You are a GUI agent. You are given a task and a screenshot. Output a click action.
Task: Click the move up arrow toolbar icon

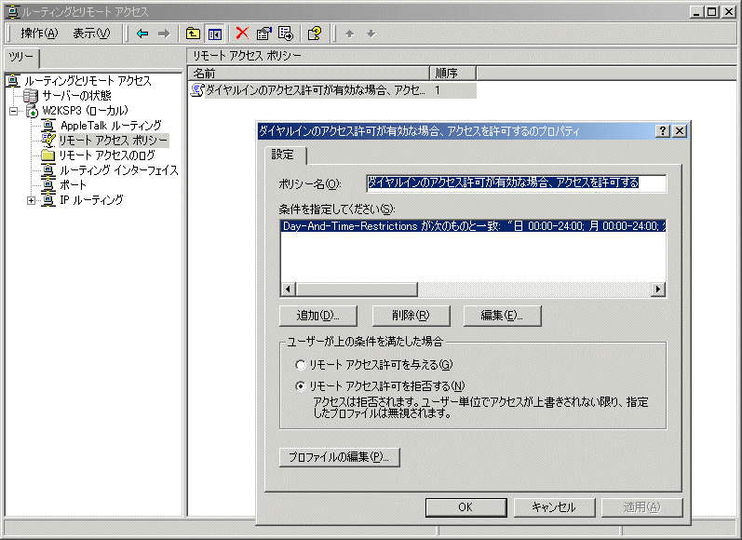click(x=350, y=34)
